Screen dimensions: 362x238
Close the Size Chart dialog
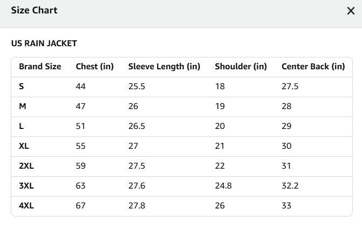coord(351,11)
